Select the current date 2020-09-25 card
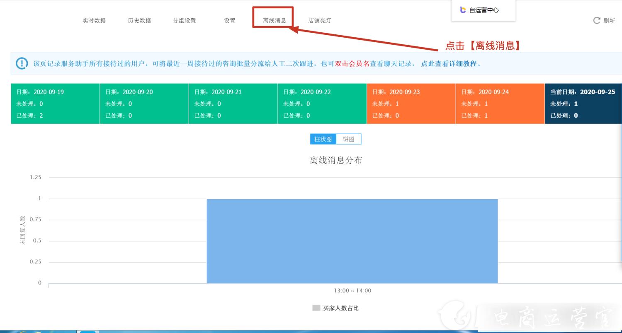The height and width of the screenshot is (333, 622). click(x=583, y=104)
